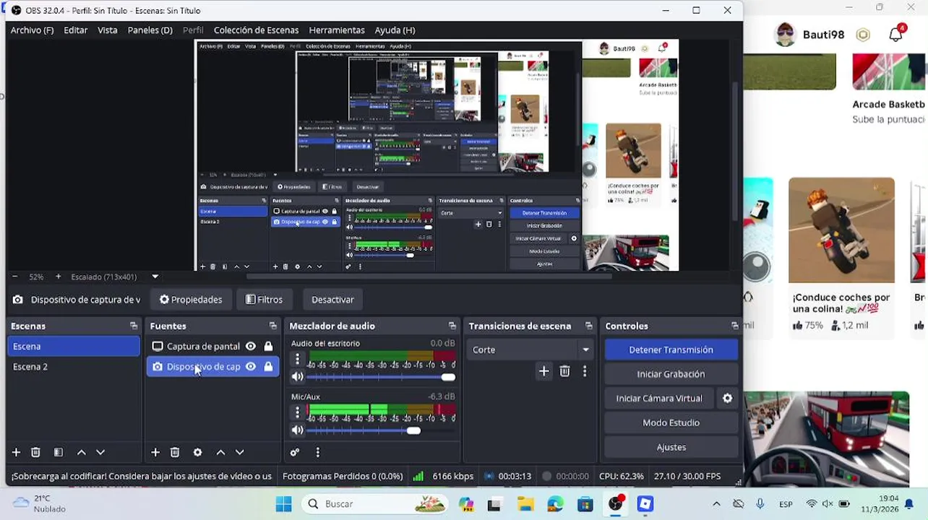Add a new scene transition
The height and width of the screenshot is (520, 928).
(544, 371)
